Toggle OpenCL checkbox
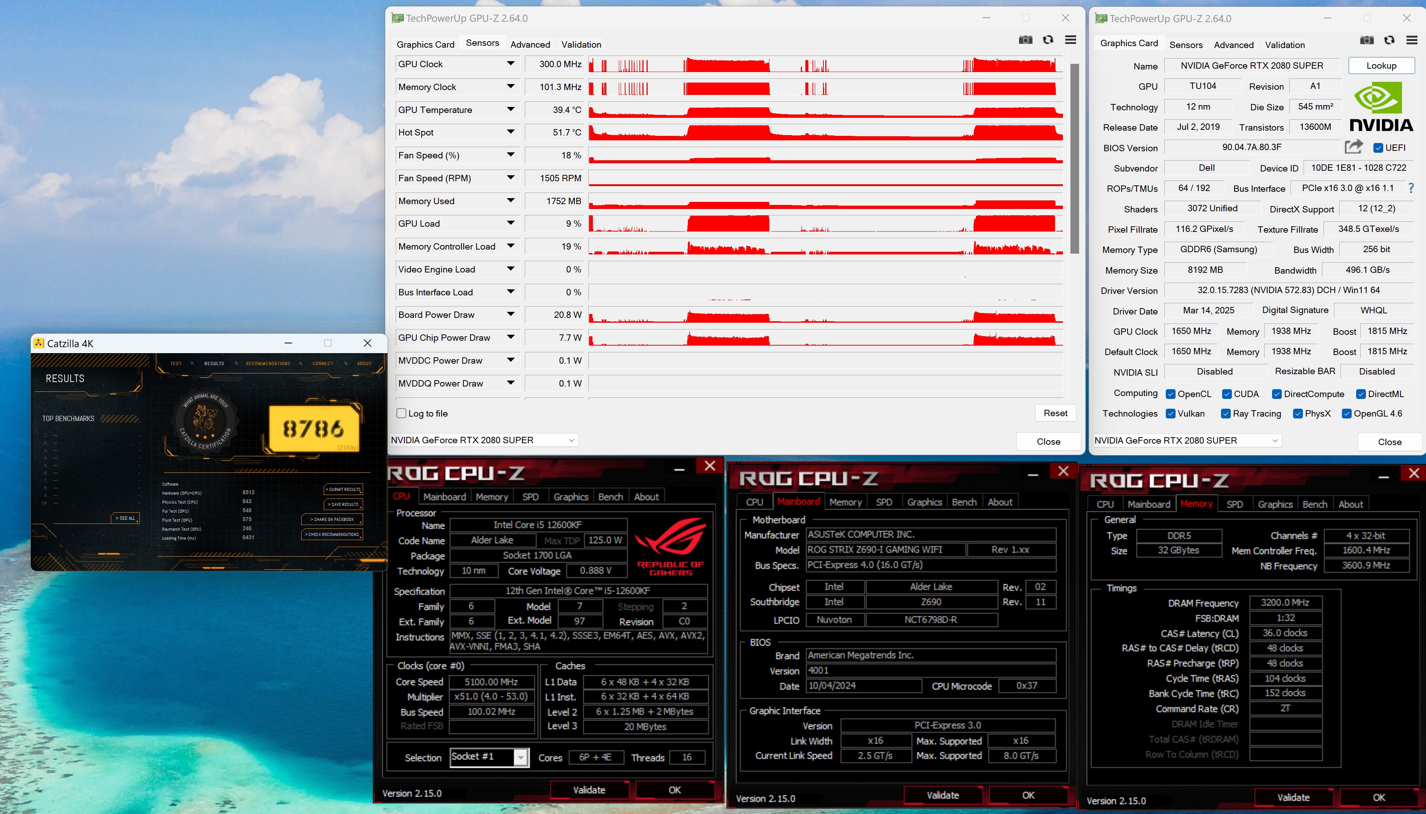Screen dimensions: 1426x814 click(x=1170, y=394)
